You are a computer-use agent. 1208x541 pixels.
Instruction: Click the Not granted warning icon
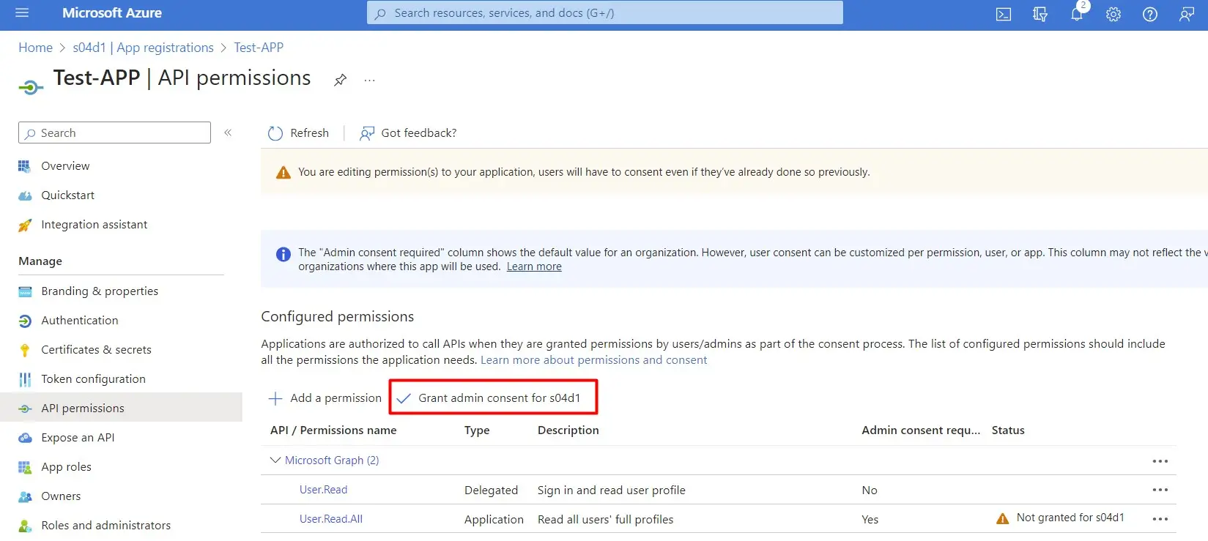(1002, 519)
